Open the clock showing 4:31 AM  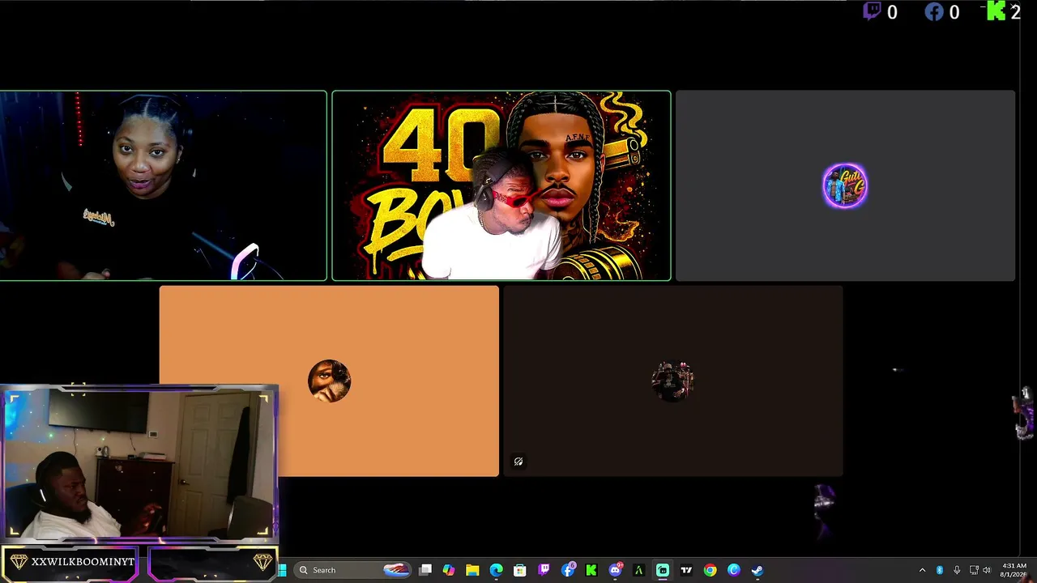[1014, 570]
